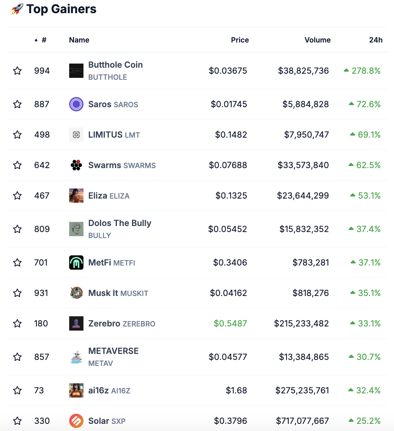The image size is (394, 431).
Task: Click the Musk It coin logo
Action: coord(76,293)
